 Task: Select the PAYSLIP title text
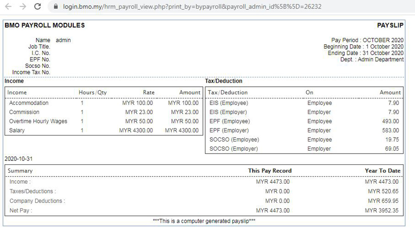coord(390,25)
